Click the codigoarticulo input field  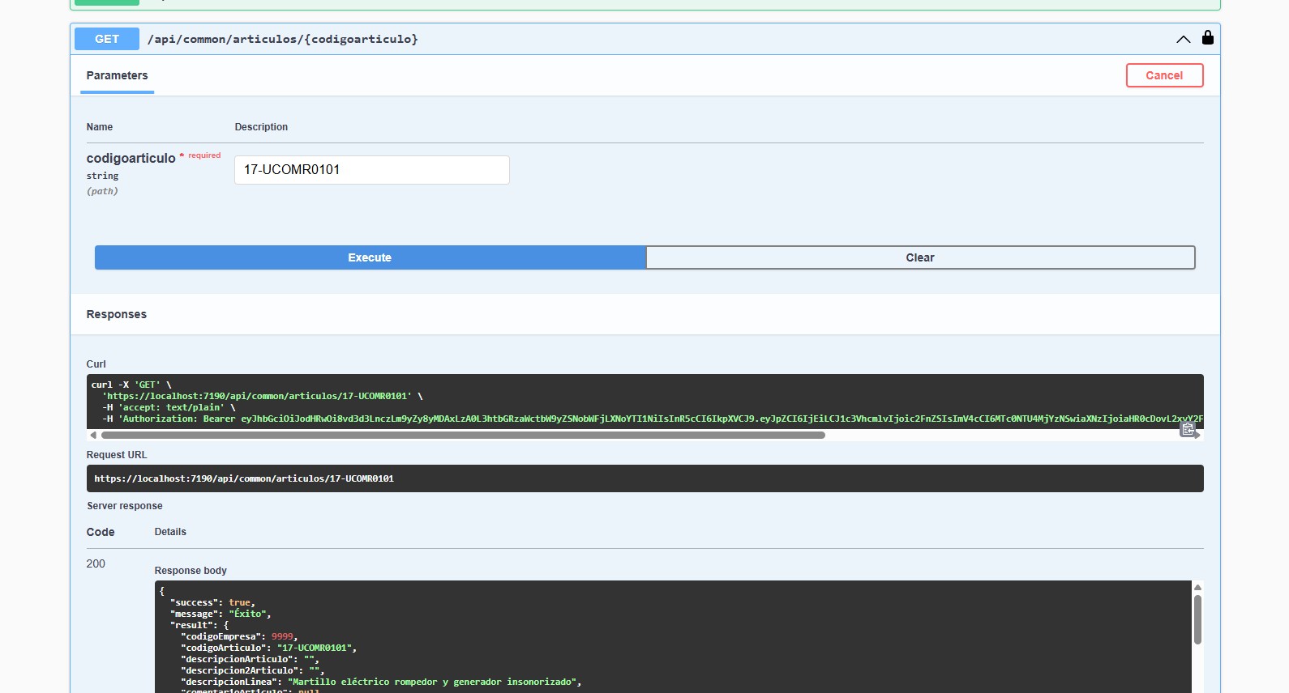tap(372, 170)
